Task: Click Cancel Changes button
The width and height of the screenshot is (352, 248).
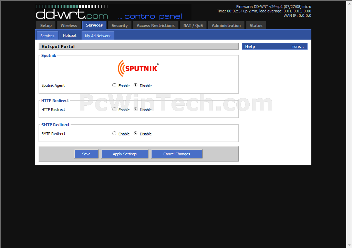Action: (177, 154)
